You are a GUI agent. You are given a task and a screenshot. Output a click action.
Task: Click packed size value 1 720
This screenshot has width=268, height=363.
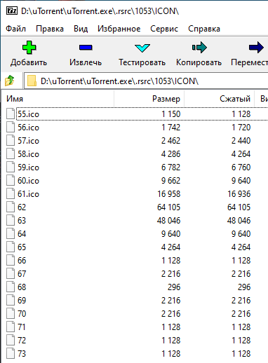241,128
